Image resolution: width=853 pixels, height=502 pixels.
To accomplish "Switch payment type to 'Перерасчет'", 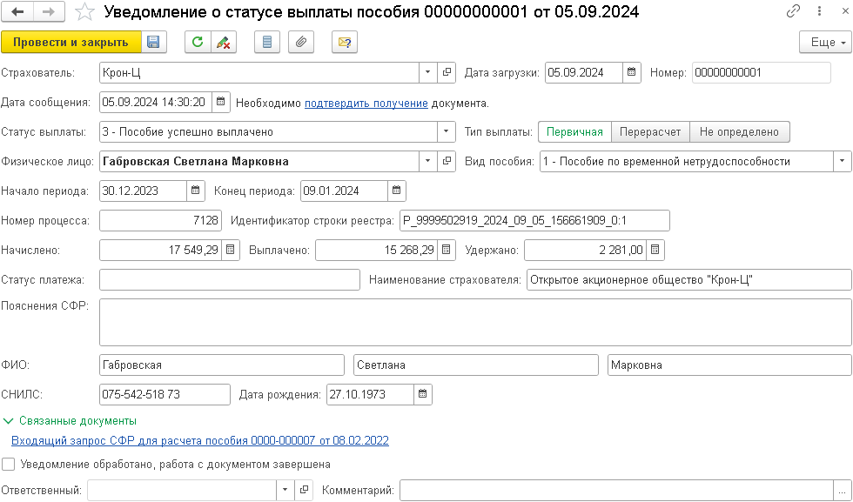I will [650, 131].
